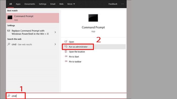Open the Email search tab
Screen dimensions: 177x99
53,4
